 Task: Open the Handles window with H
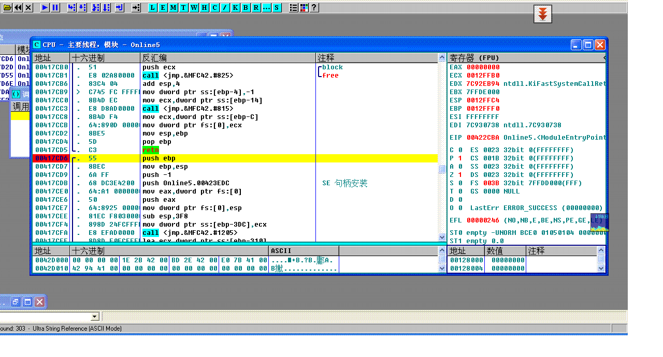204,8
